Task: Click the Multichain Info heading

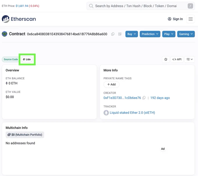Action: click(17, 128)
